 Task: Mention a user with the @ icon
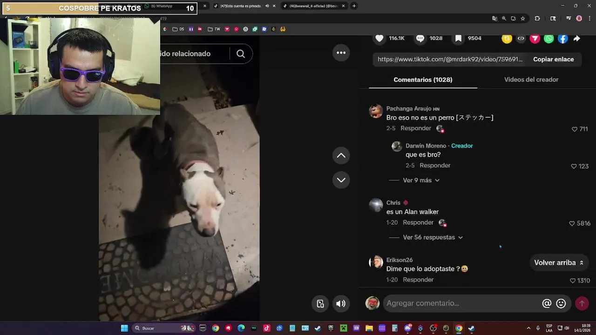[547, 303]
